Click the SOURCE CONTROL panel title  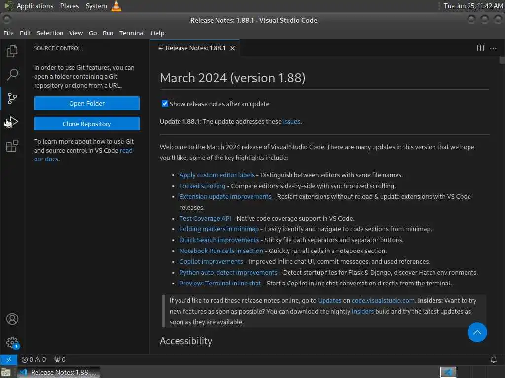57,48
